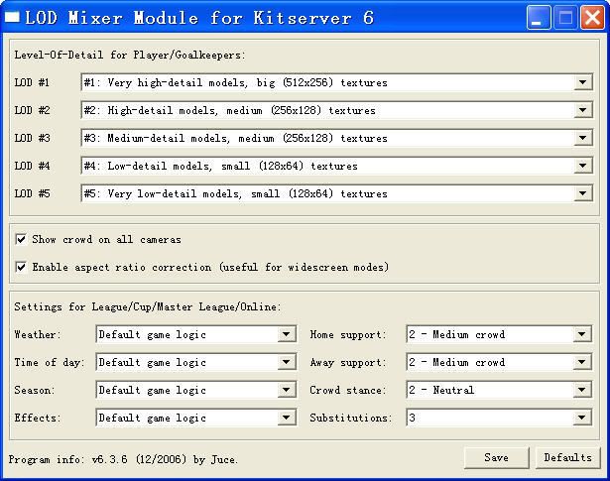Image resolution: width=610 pixels, height=481 pixels.
Task: Close the LOD Mixer window
Action: [x=592, y=18]
